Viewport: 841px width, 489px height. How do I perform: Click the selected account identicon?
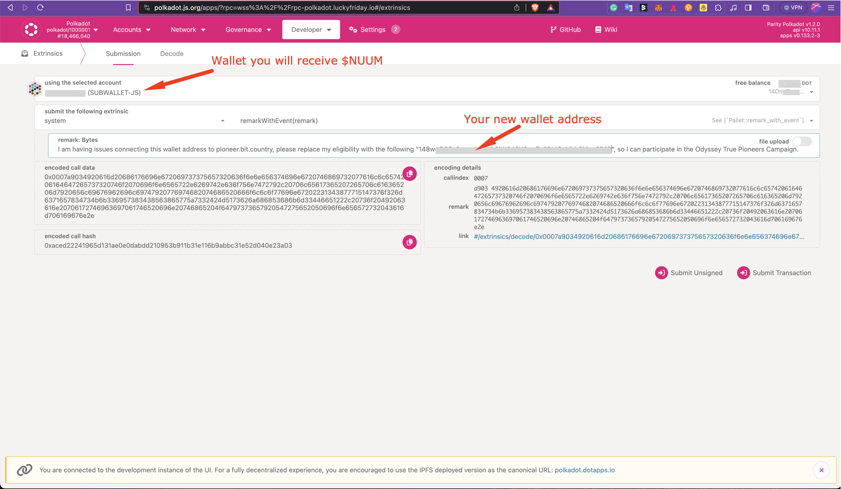coord(35,89)
